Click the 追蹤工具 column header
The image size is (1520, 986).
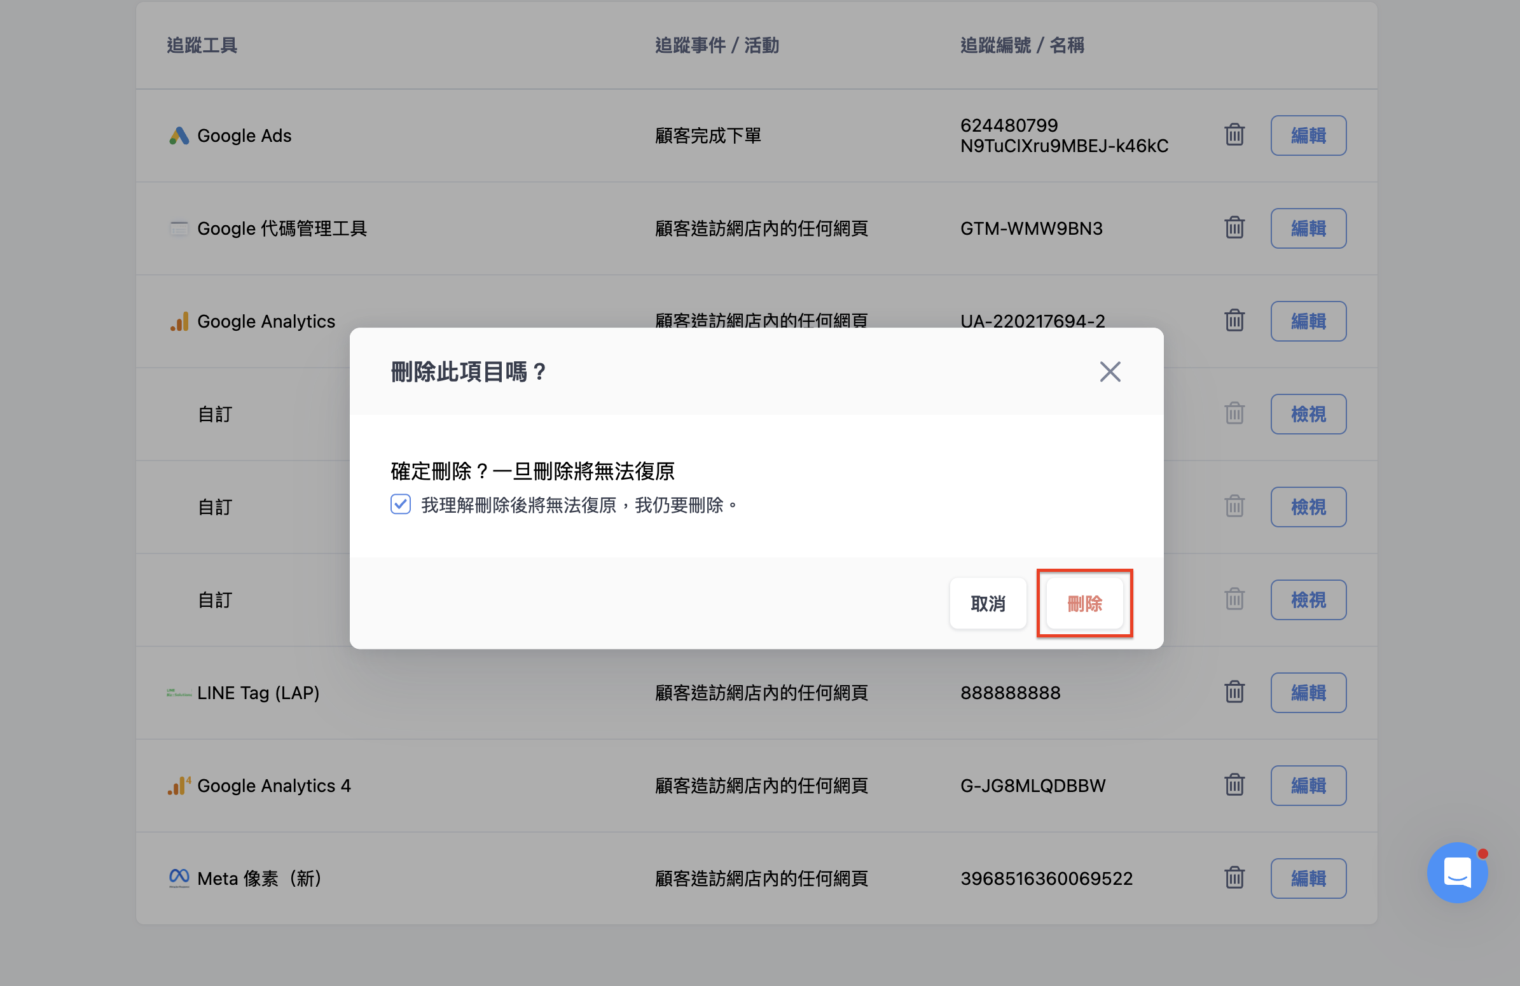coord(202,45)
